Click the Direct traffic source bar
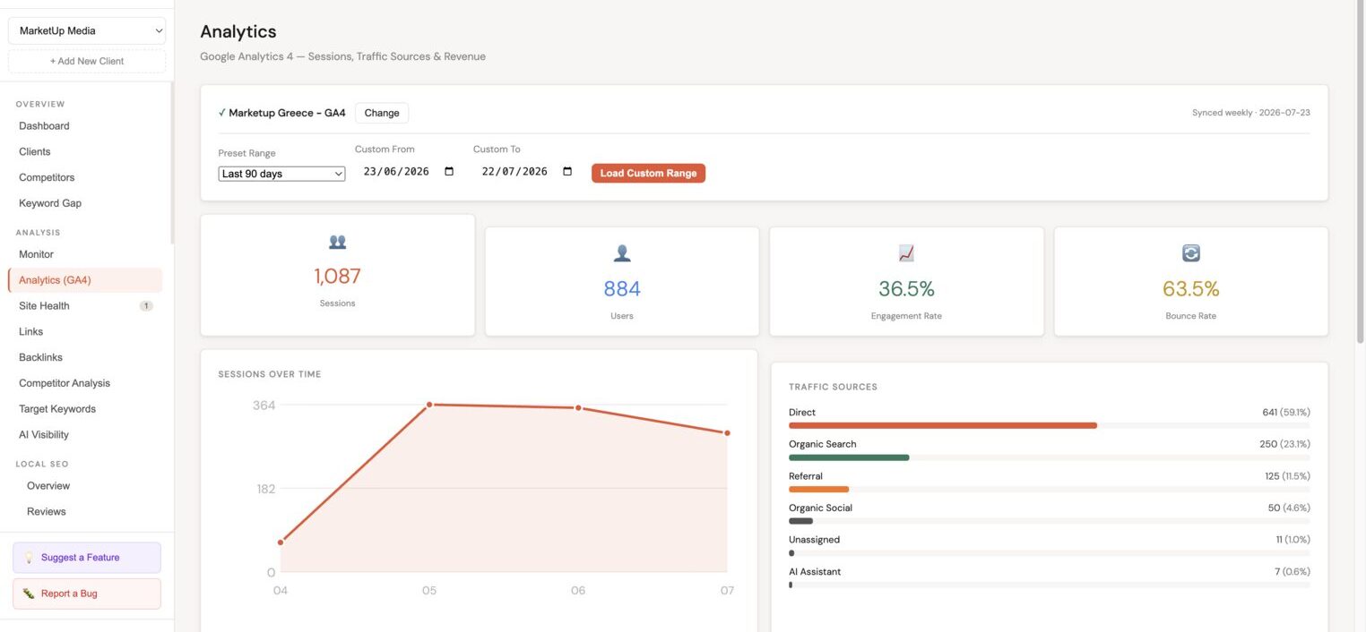 pyautogui.click(x=943, y=425)
